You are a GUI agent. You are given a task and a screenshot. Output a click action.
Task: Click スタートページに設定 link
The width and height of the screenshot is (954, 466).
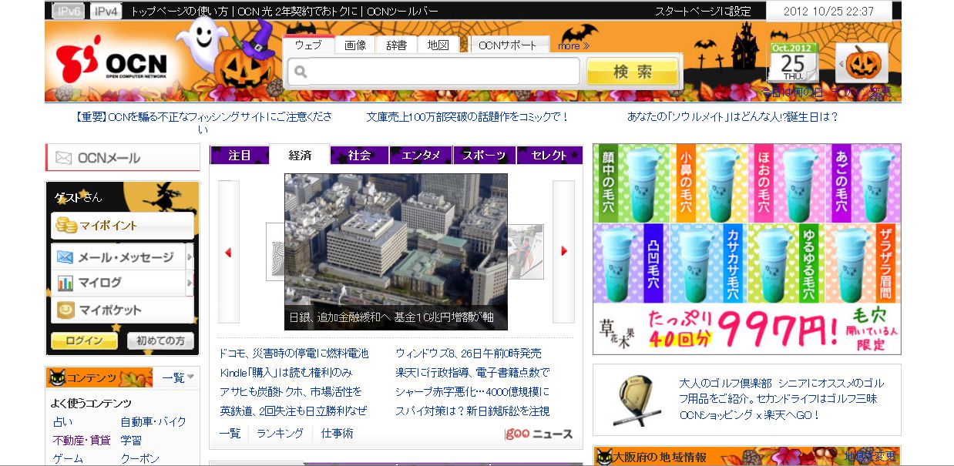[703, 12]
